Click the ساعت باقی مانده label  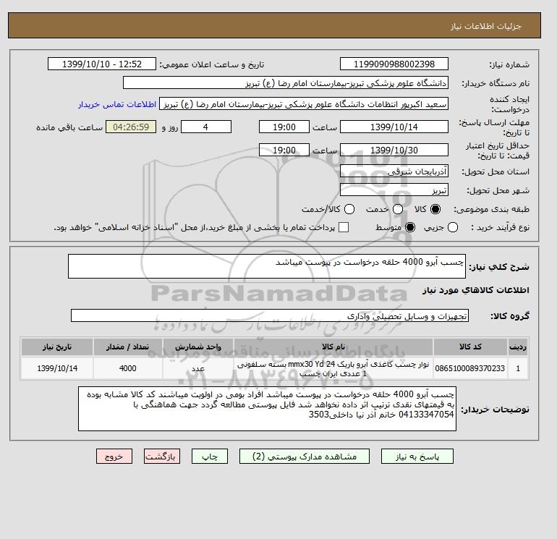click(69, 127)
